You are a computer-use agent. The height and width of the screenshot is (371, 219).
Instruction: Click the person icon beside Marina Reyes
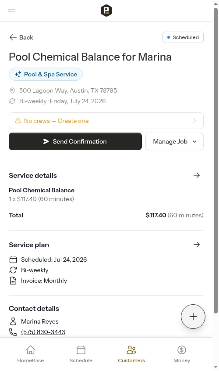13,321
